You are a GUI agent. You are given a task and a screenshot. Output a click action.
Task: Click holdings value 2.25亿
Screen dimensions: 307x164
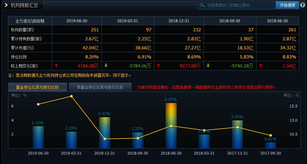pyautogui.click(x=145, y=39)
